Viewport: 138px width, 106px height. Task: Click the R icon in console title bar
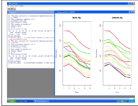(8, 12)
